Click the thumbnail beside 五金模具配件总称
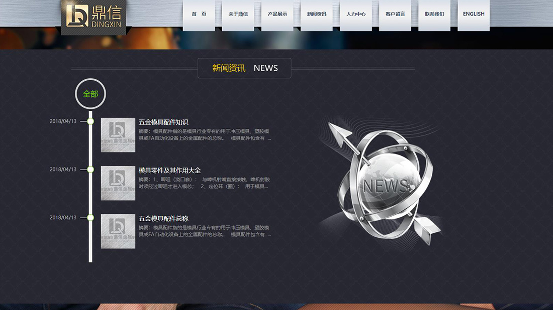 pos(118,231)
